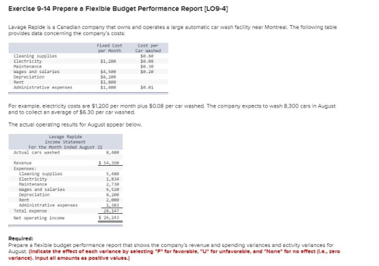This screenshot has height=266, width=379.
Task: Select the 'Expenses:' label
Action: tap(25, 169)
